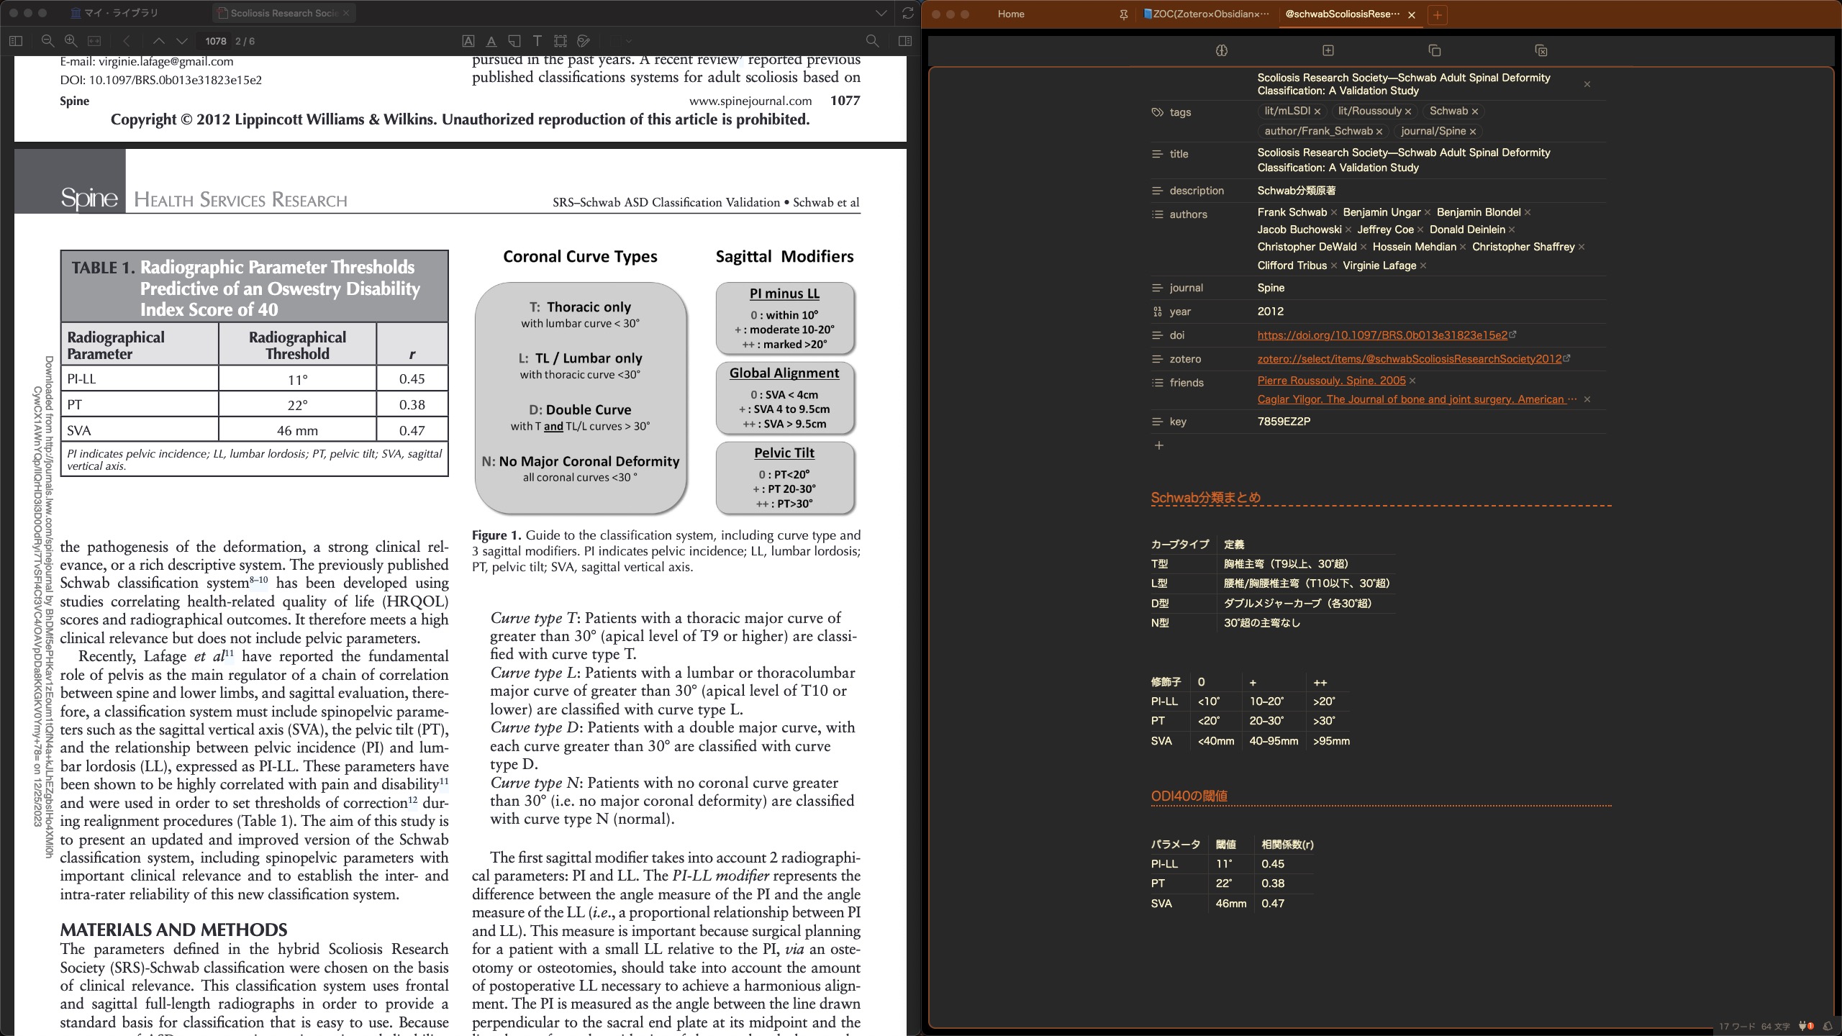This screenshot has width=1842, height=1036.
Task: Select the underline annotation tool
Action: tap(491, 41)
